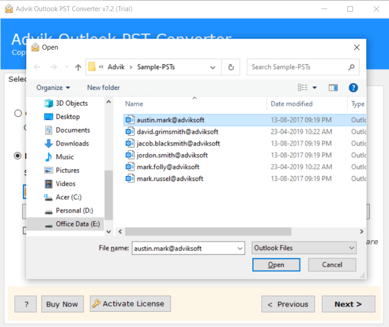The height and width of the screenshot is (327, 389).
Task: Click icon of mark.russel@adviksoft file
Action: (130, 178)
